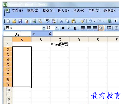Toggle Underline formatting
This screenshot has height=104, width=123.
click(x=75, y=28)
